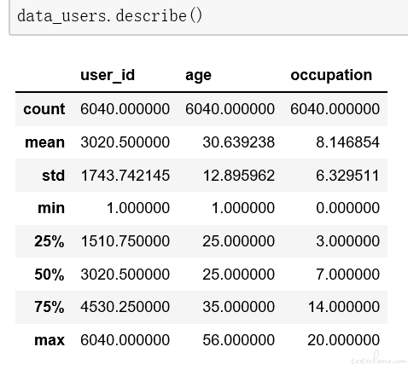The image size is (408, 370).
Task: Select occupation max cell 20.000000
Action: pyautogui.click(x=343, y=340)
